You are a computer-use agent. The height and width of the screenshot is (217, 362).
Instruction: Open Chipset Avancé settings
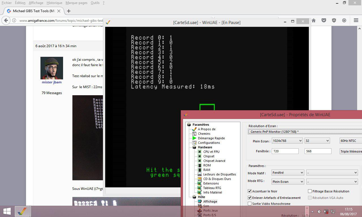pyautogui.click(x=214, y=161)
